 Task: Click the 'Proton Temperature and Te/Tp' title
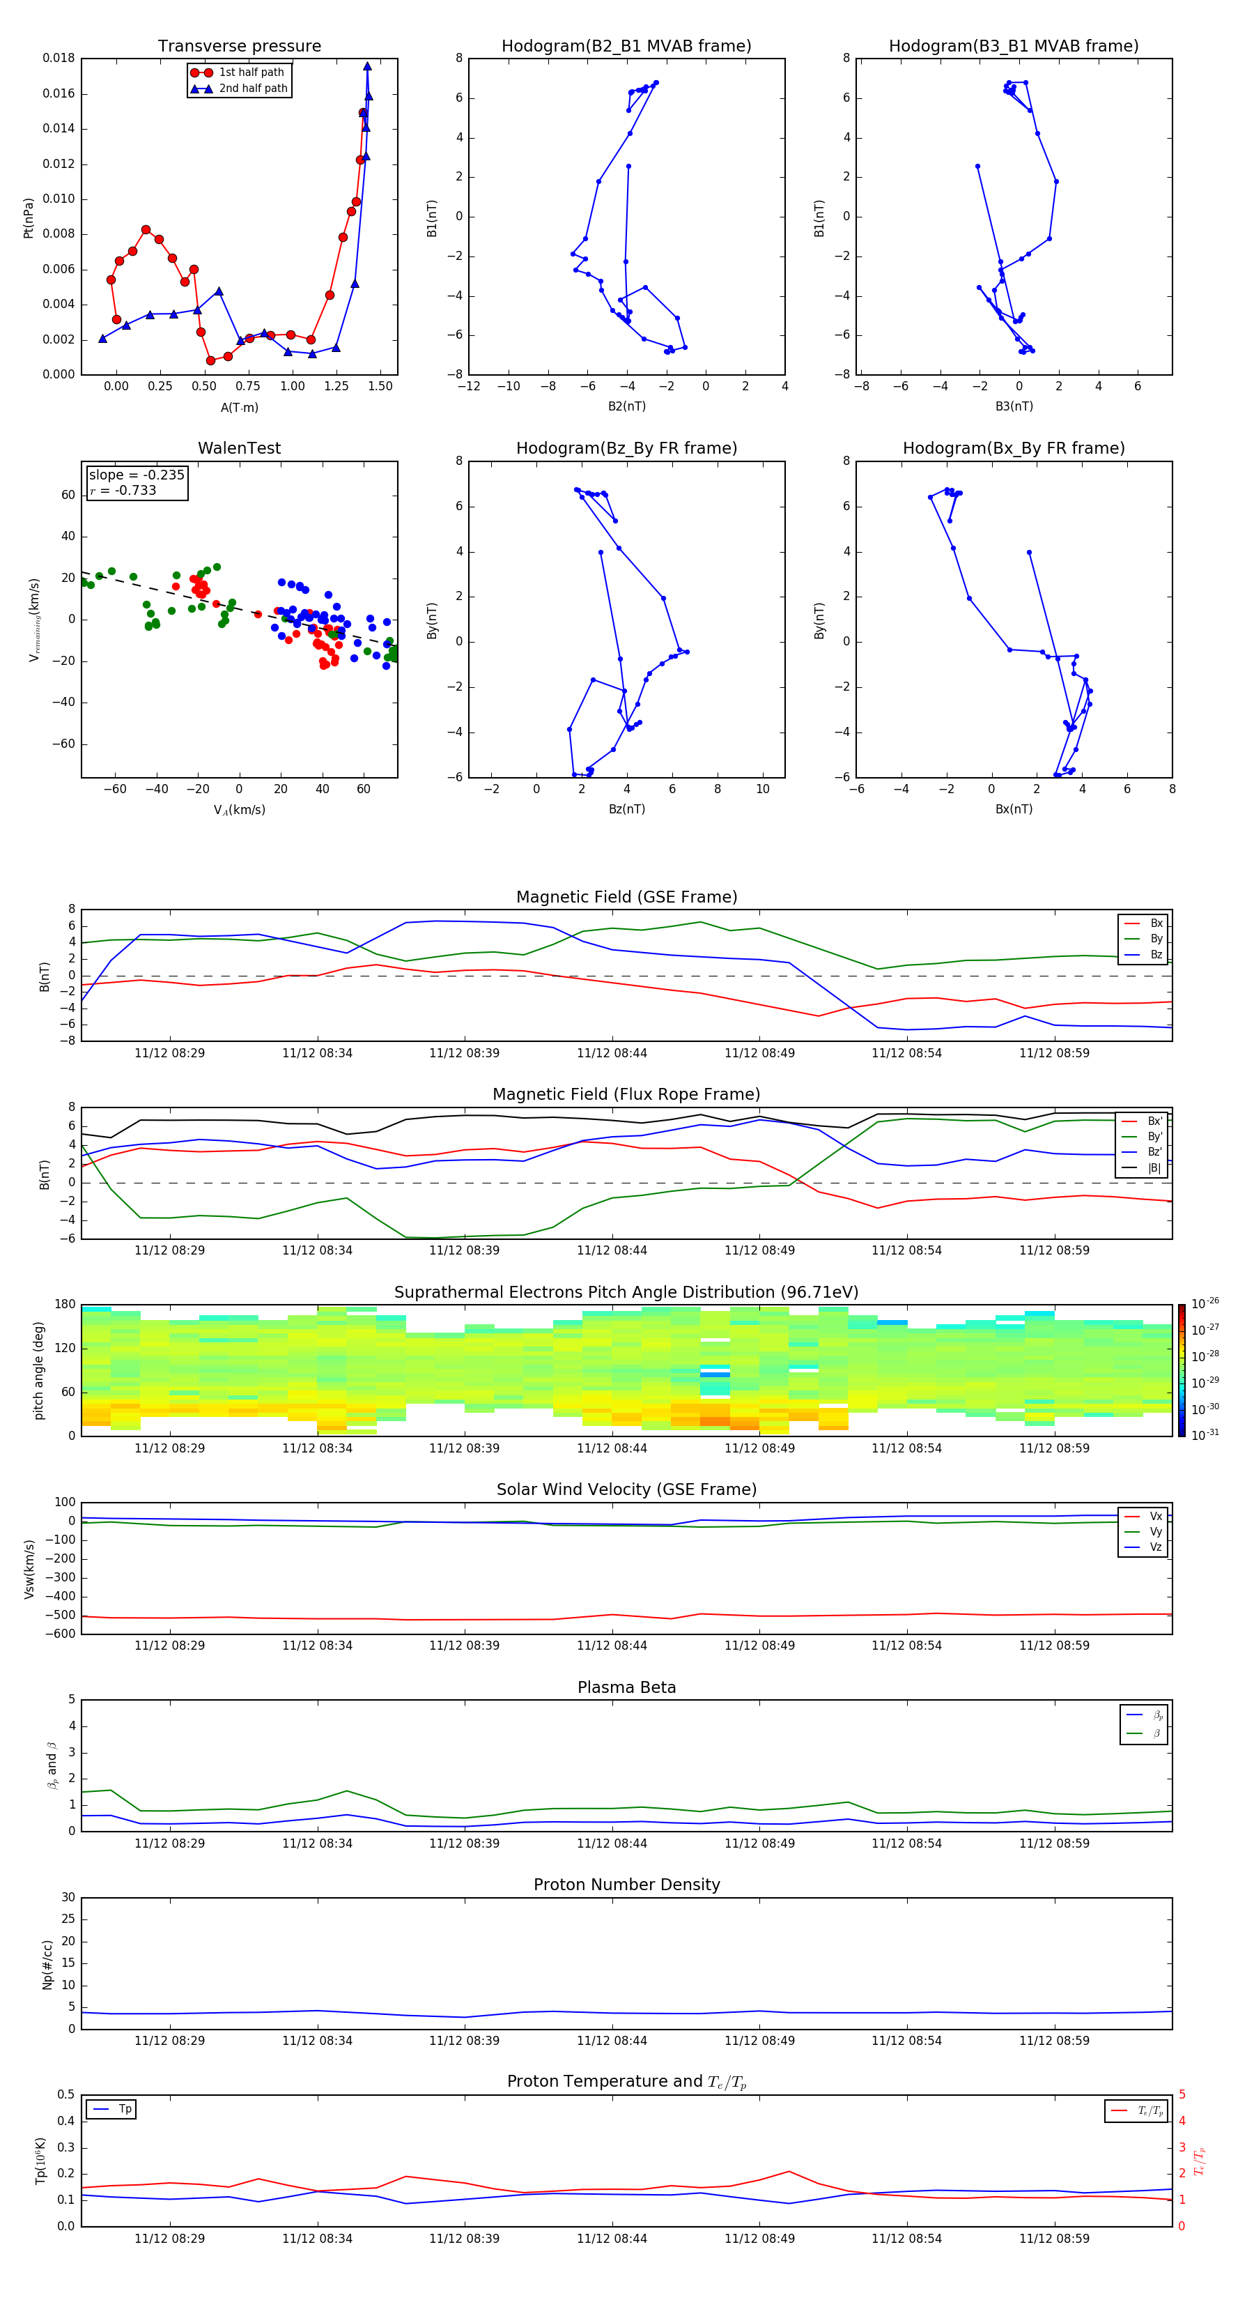[x=626, y=2082]
